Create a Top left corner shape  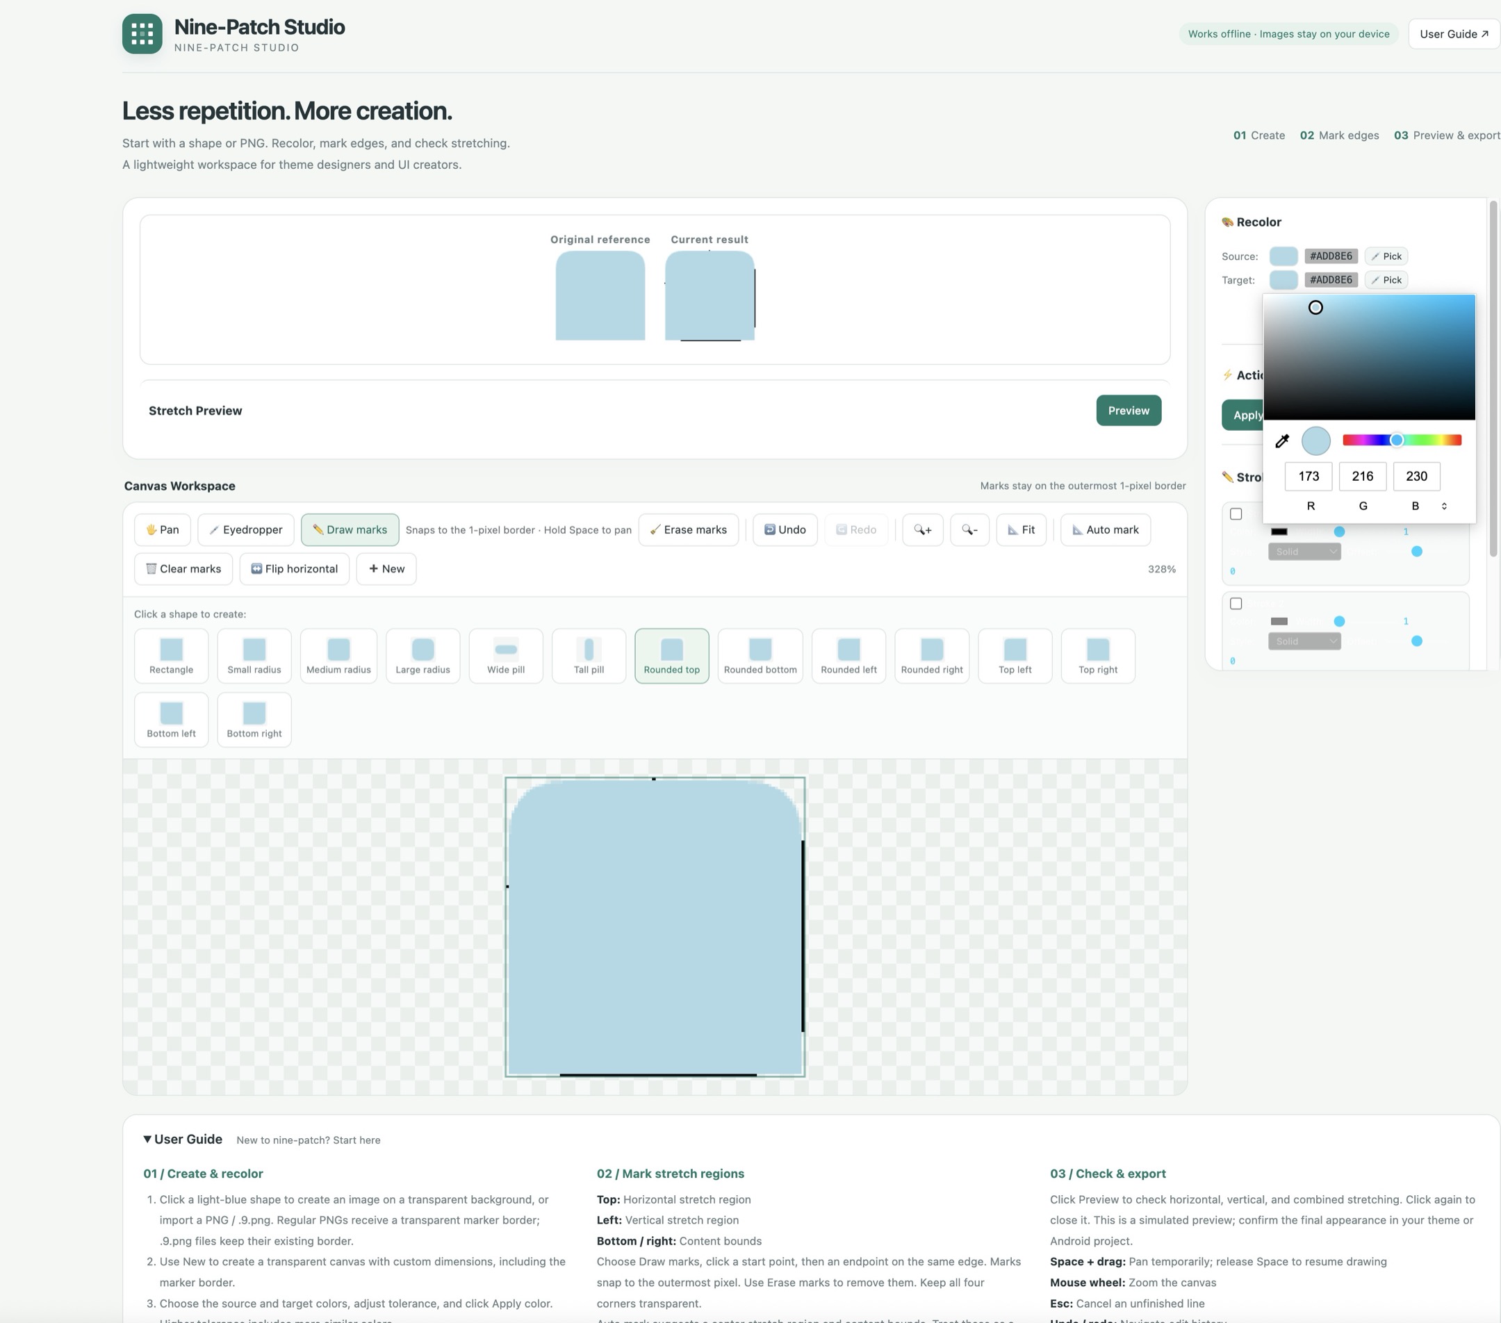[1015, 656]
